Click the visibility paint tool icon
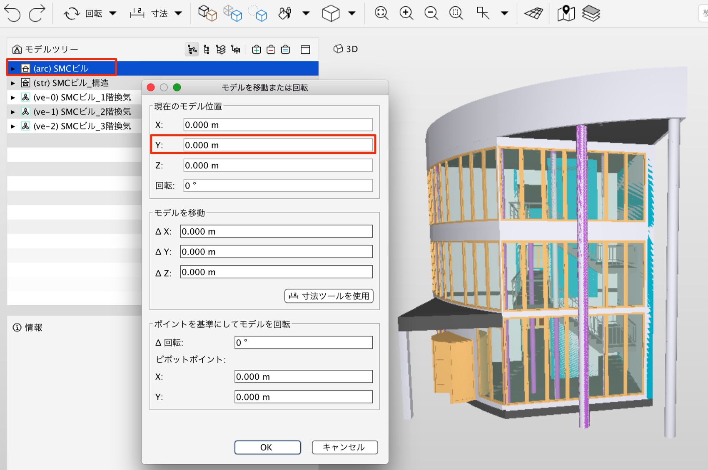 285,13
